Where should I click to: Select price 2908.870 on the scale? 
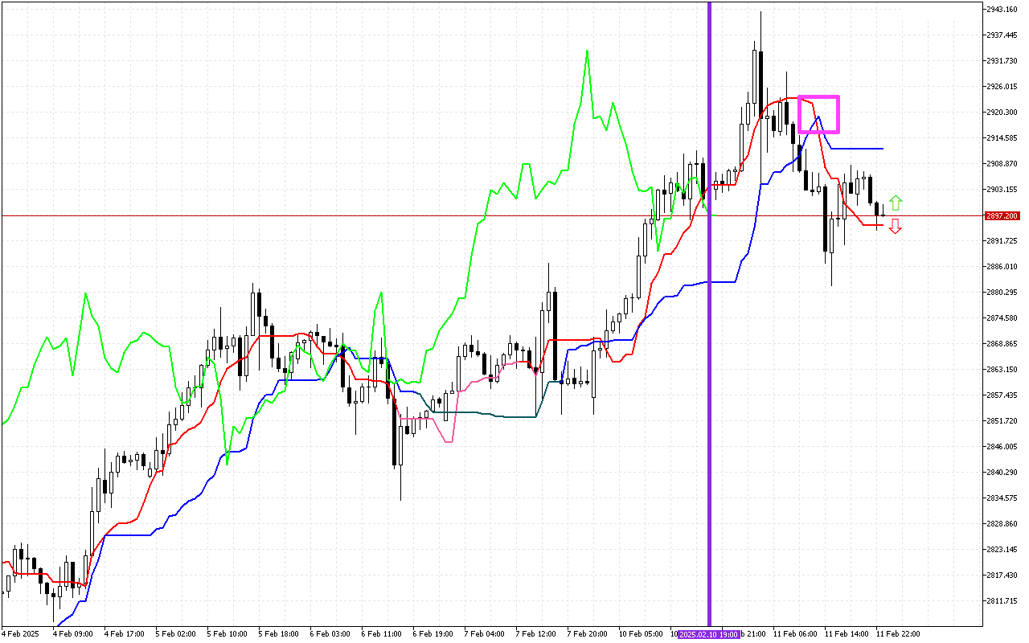click(1002, 164)
